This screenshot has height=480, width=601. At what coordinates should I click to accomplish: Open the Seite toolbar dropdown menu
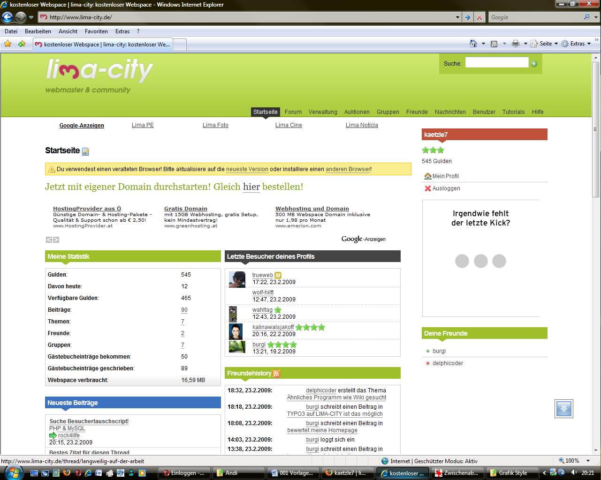pyautogui.click(x=544, y=44)
